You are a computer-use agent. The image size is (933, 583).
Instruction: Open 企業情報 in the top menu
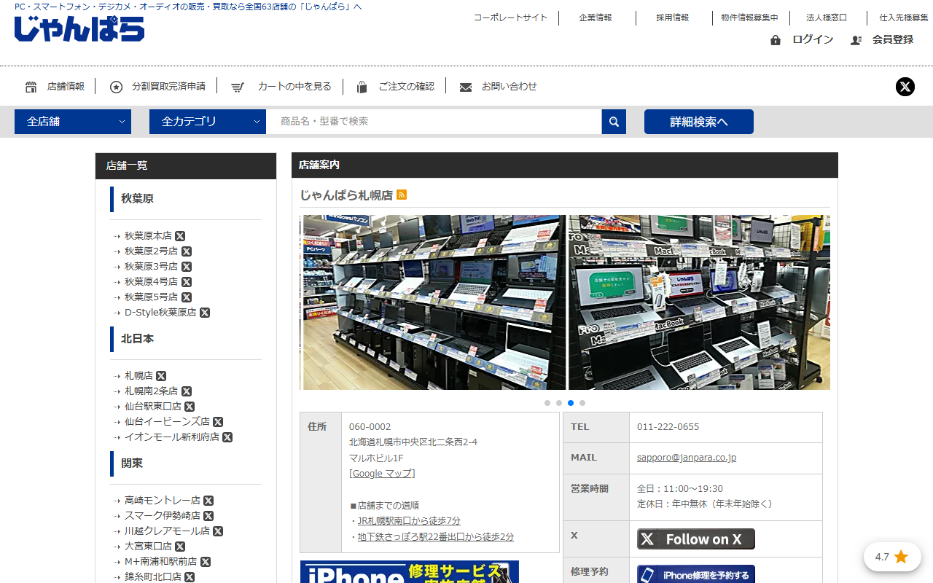[x=596, y=17]
